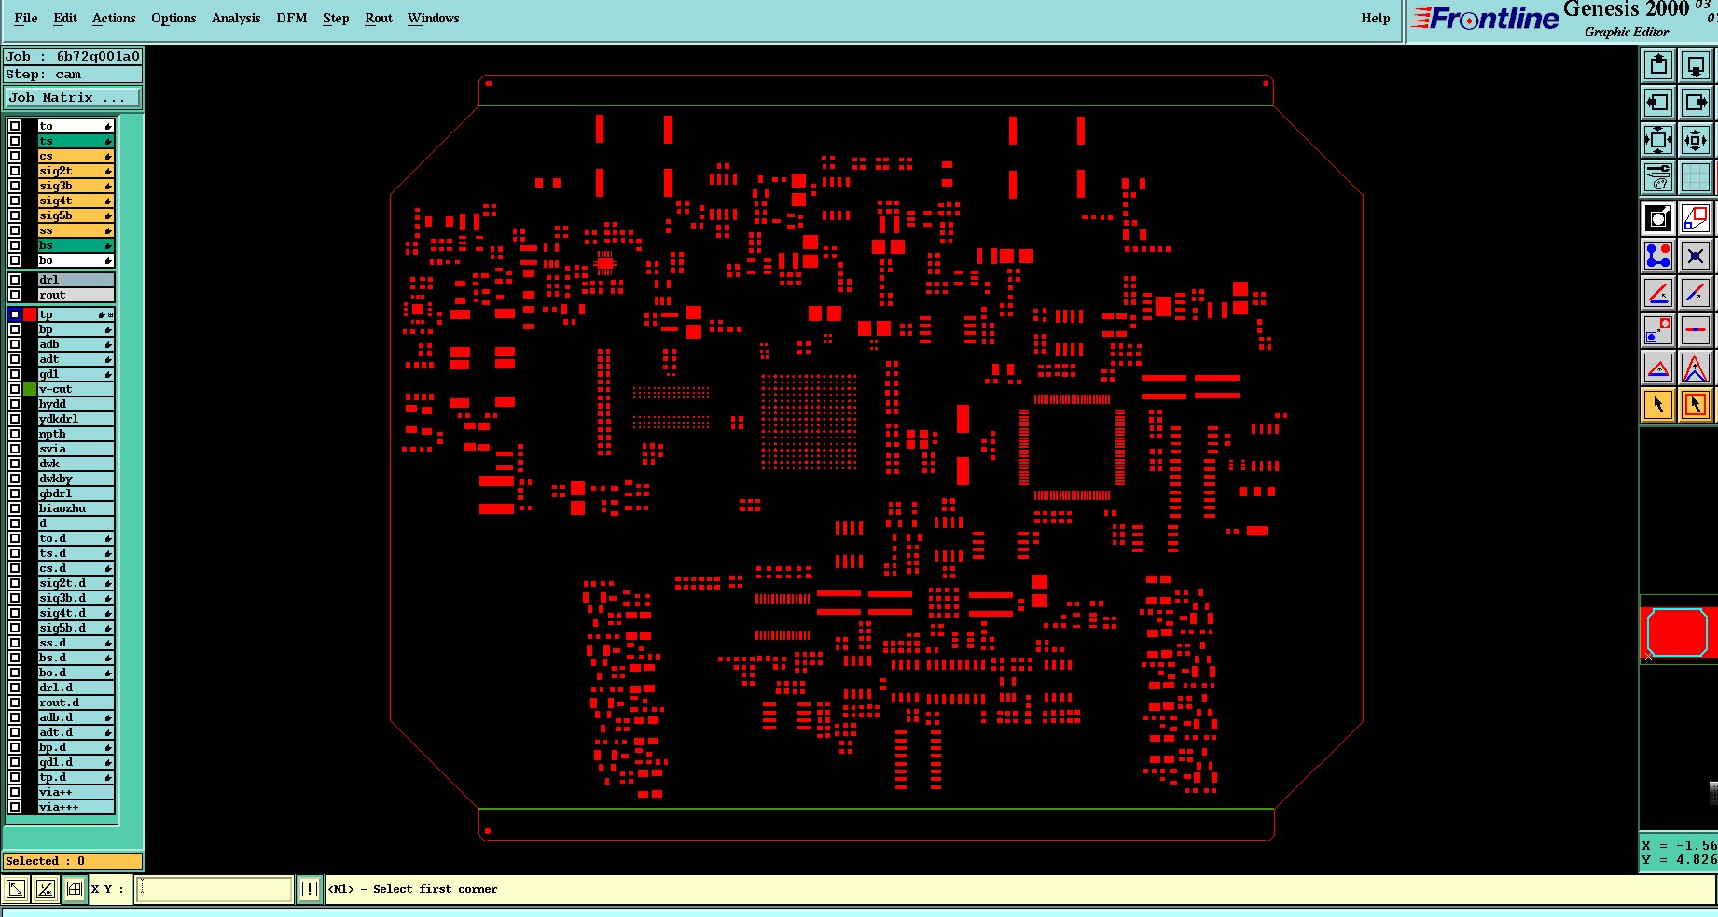This screenshot has height=917, width=1718.
Task: Toggle display checkbox for layer to
Action: [15, 126]
